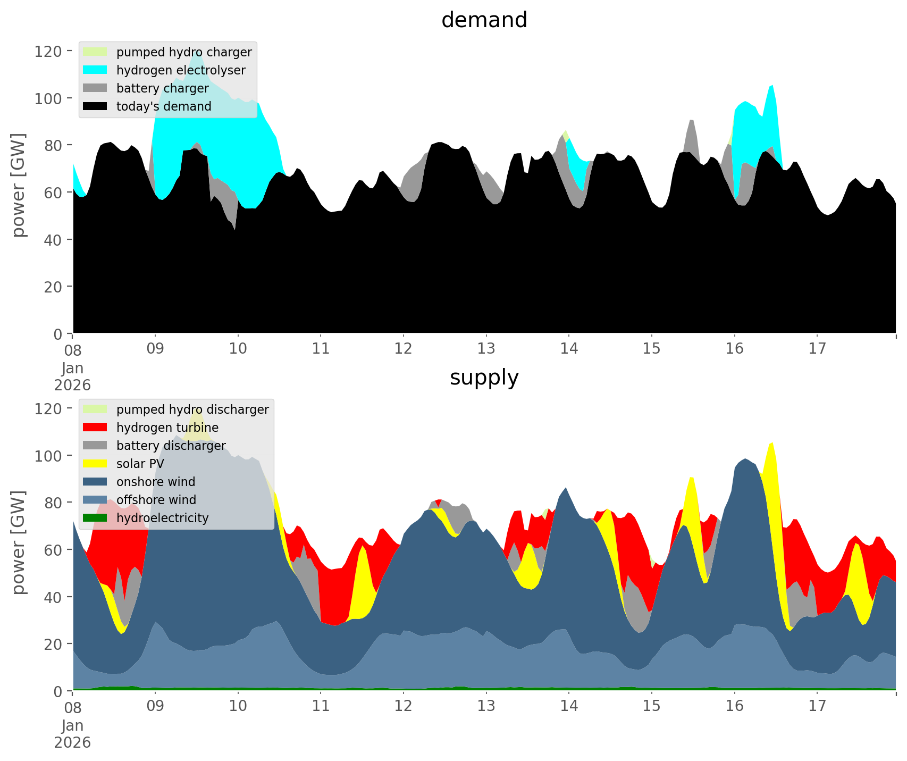Click the 16 date tick under supply chart
Screen dimensions: 907x761
click(734, 706)
